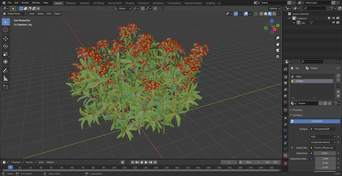Open the Texture properties checker tab
This screenshot has height=176, width=342.
coord(285,163)
